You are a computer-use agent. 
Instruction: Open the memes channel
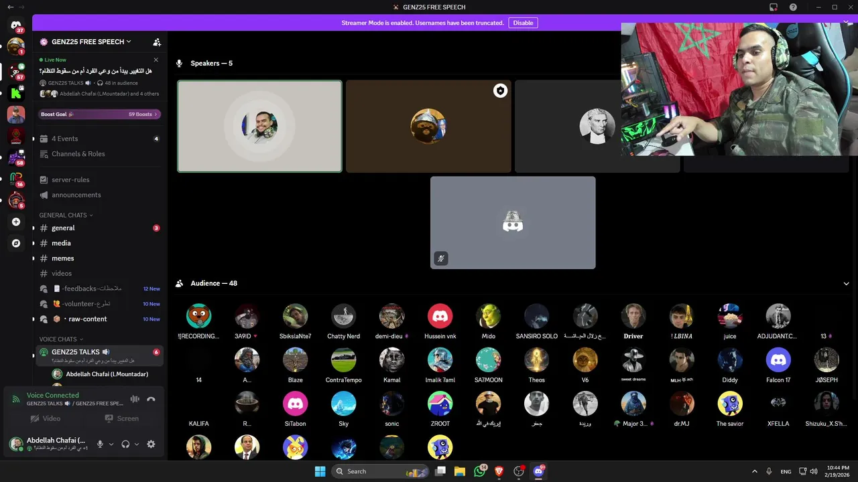99,258
